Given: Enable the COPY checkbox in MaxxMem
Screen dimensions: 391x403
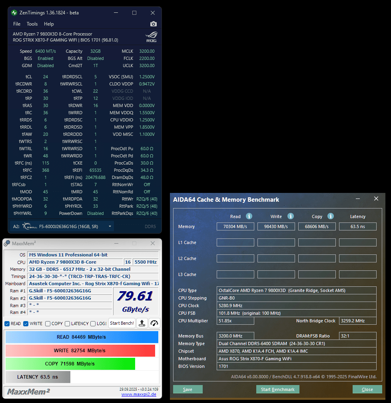Looking at the screenshot, I should click(48, 324).
